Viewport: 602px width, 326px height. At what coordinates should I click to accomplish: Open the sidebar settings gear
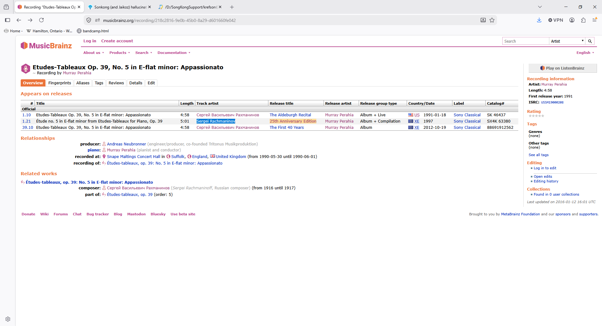click(x=8, y=319)
